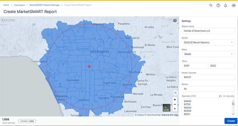Go to Home breadcrumb
Viewport: 238px width, 126px height.
[x=6, y=5]
